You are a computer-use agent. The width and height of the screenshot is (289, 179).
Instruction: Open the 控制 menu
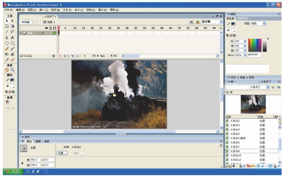[x=91, y=10]
